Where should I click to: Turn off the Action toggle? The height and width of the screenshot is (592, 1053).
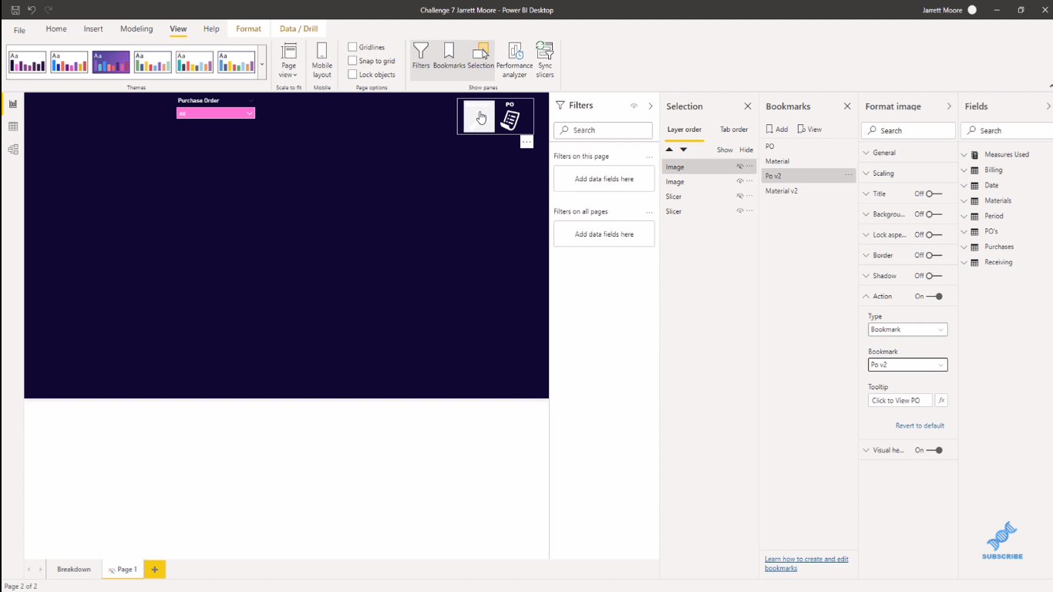(934, 297)
